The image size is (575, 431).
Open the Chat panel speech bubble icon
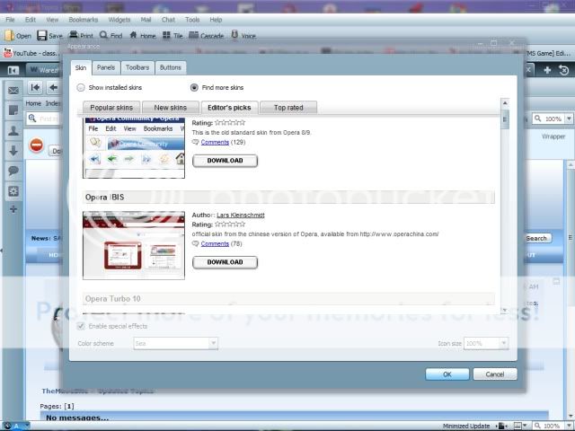tap(13, 171)
